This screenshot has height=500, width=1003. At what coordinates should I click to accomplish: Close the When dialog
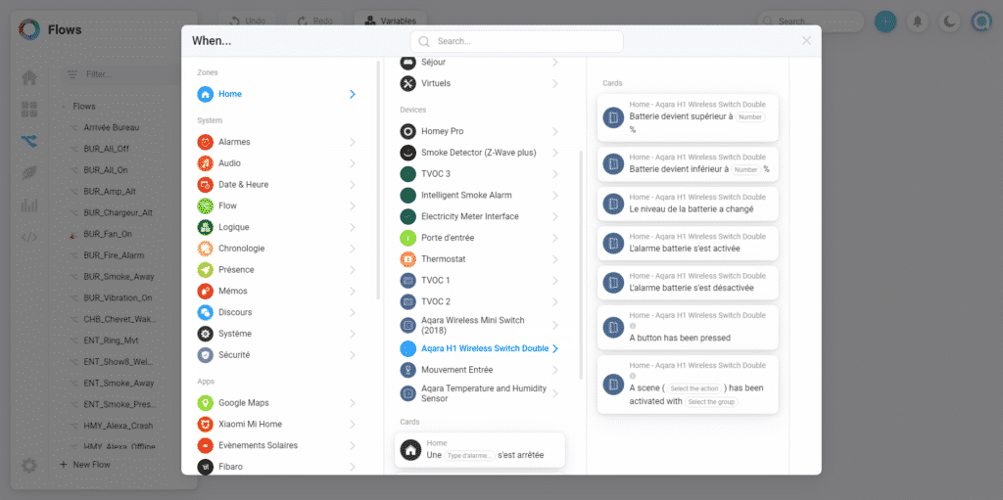807,41
